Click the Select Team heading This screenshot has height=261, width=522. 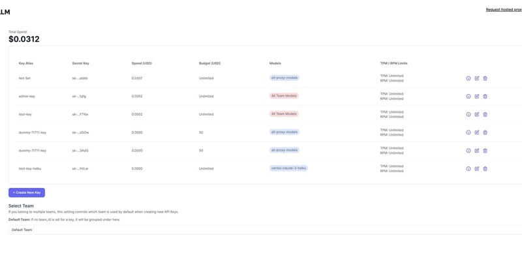point(21,206)
